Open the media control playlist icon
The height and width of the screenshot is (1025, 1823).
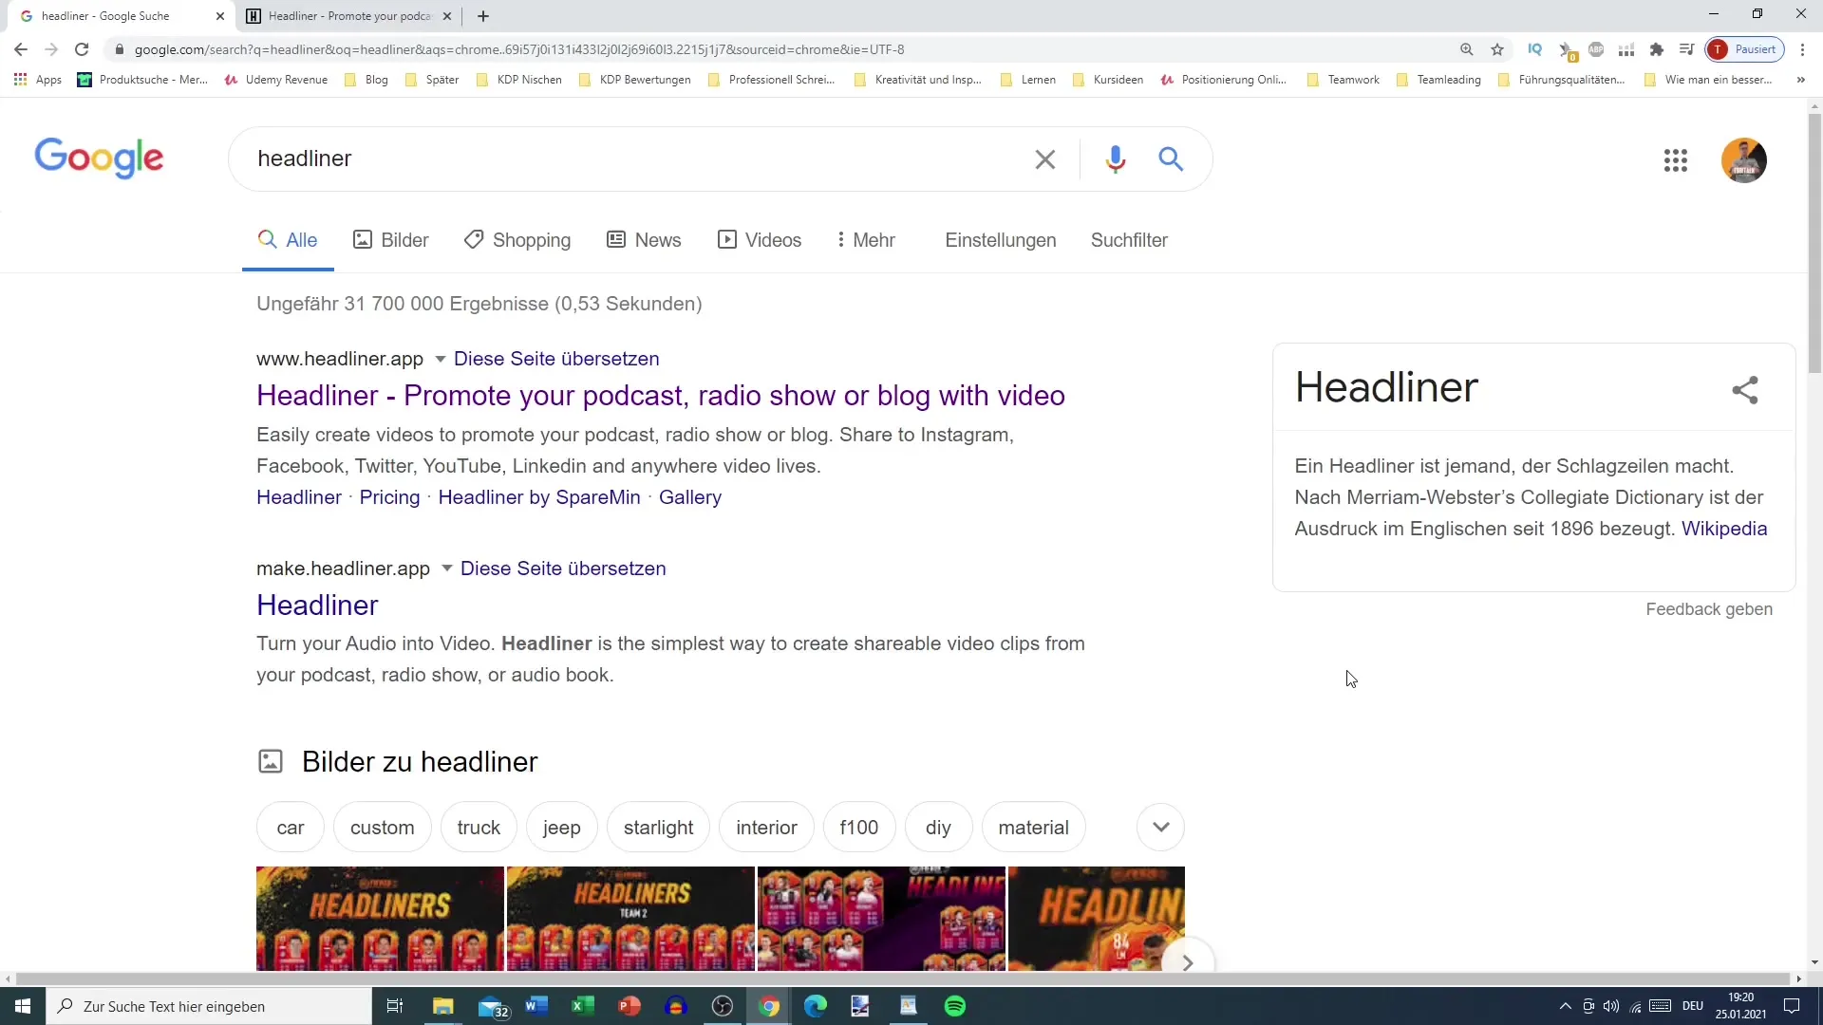[1686, 49]
